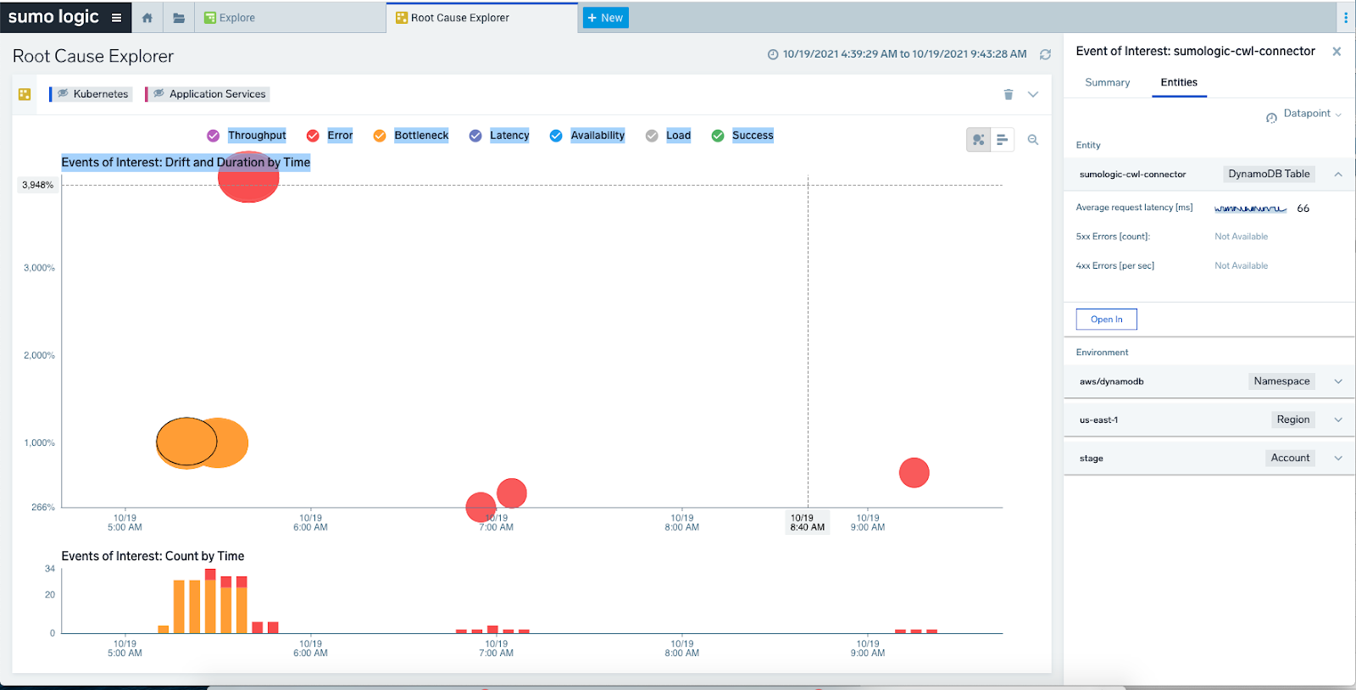Click the upper red bubble near 7:00 AM
Viewport: 1356px width, 690px height.
point(512,493)
